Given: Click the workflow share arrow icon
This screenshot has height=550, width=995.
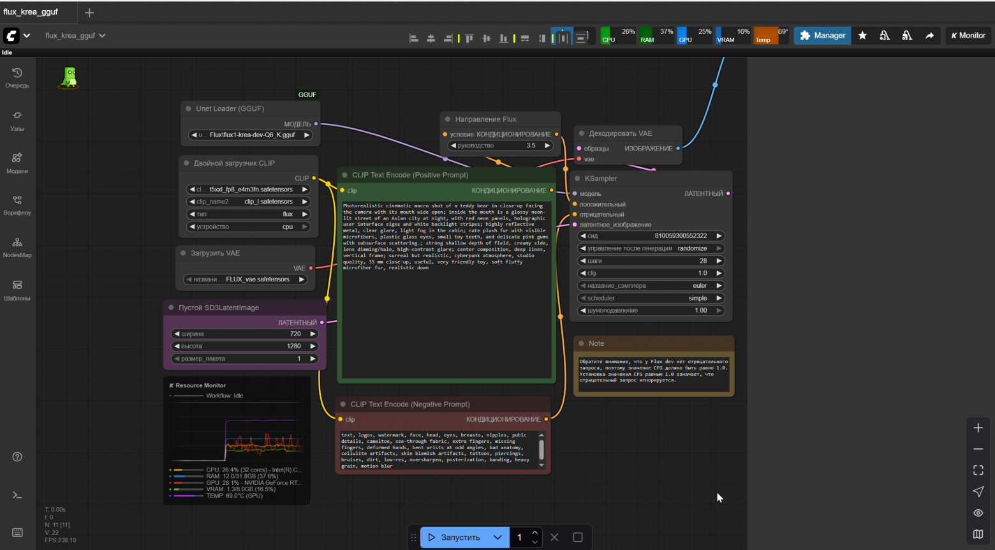Looking at the screenshot, I should tap(929, 36).
